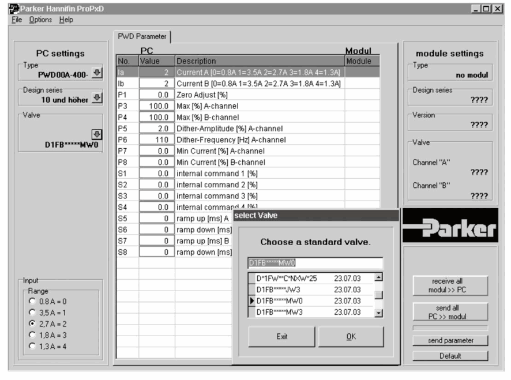Click the application icon in title bar

coord(14,9)
